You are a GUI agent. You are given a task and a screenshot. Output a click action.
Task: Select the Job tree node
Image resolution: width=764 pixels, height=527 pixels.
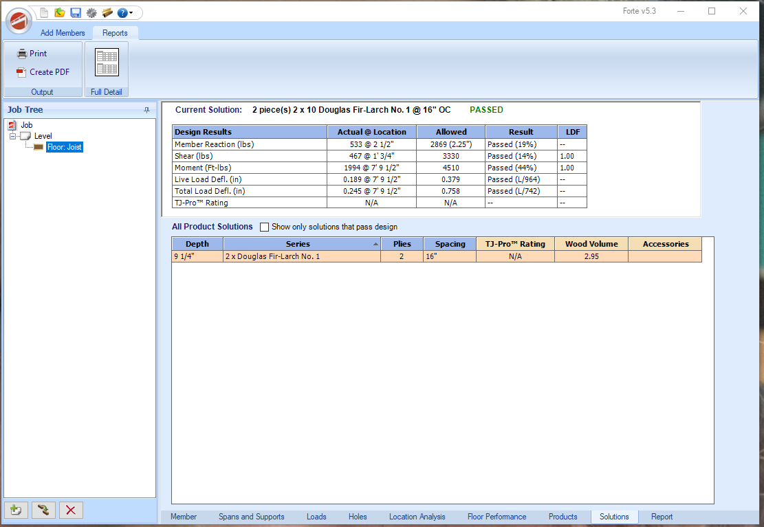[x=27, y=125]
